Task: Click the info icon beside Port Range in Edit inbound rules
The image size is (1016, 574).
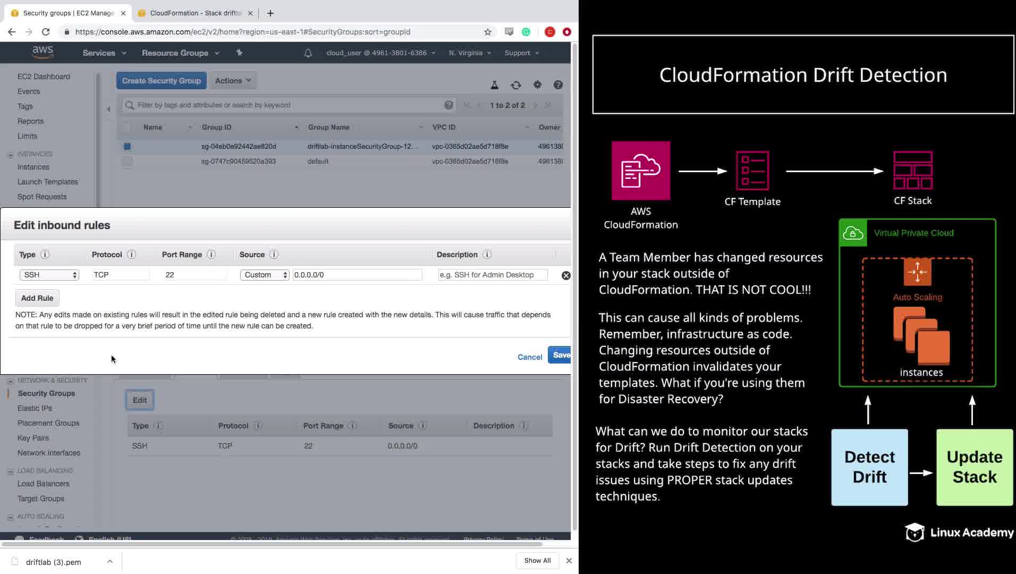Action: pos(211,255)
